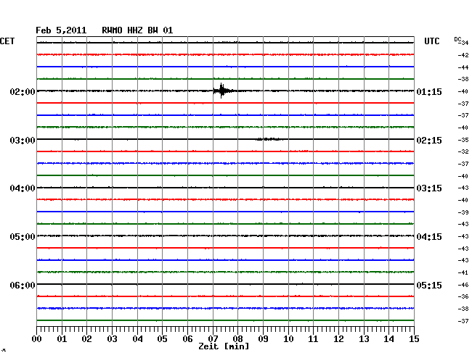This screenshot has height=358, width=472.
Task: Select minute tick label "13" on the axis
Action: [364, 339]
